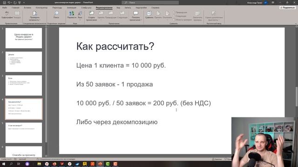Go to Previous comment (Предыдущее)

111,15
